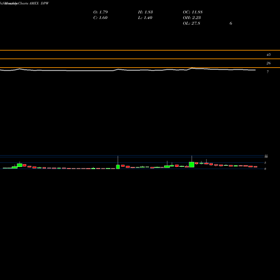The image size is (280, 280).
Task: Click the lone '6' value beside OL
Action: 231,23
